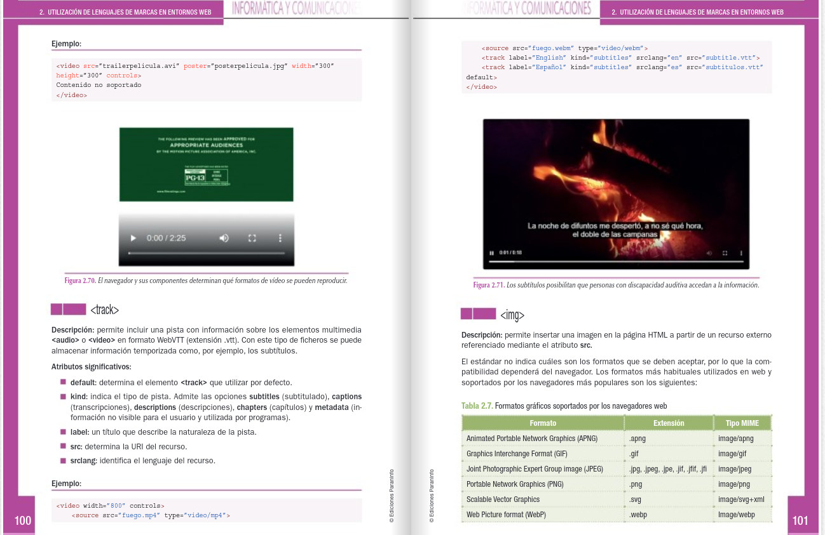Click the speaker icon on the trailer video player

(x=224, y=238)
